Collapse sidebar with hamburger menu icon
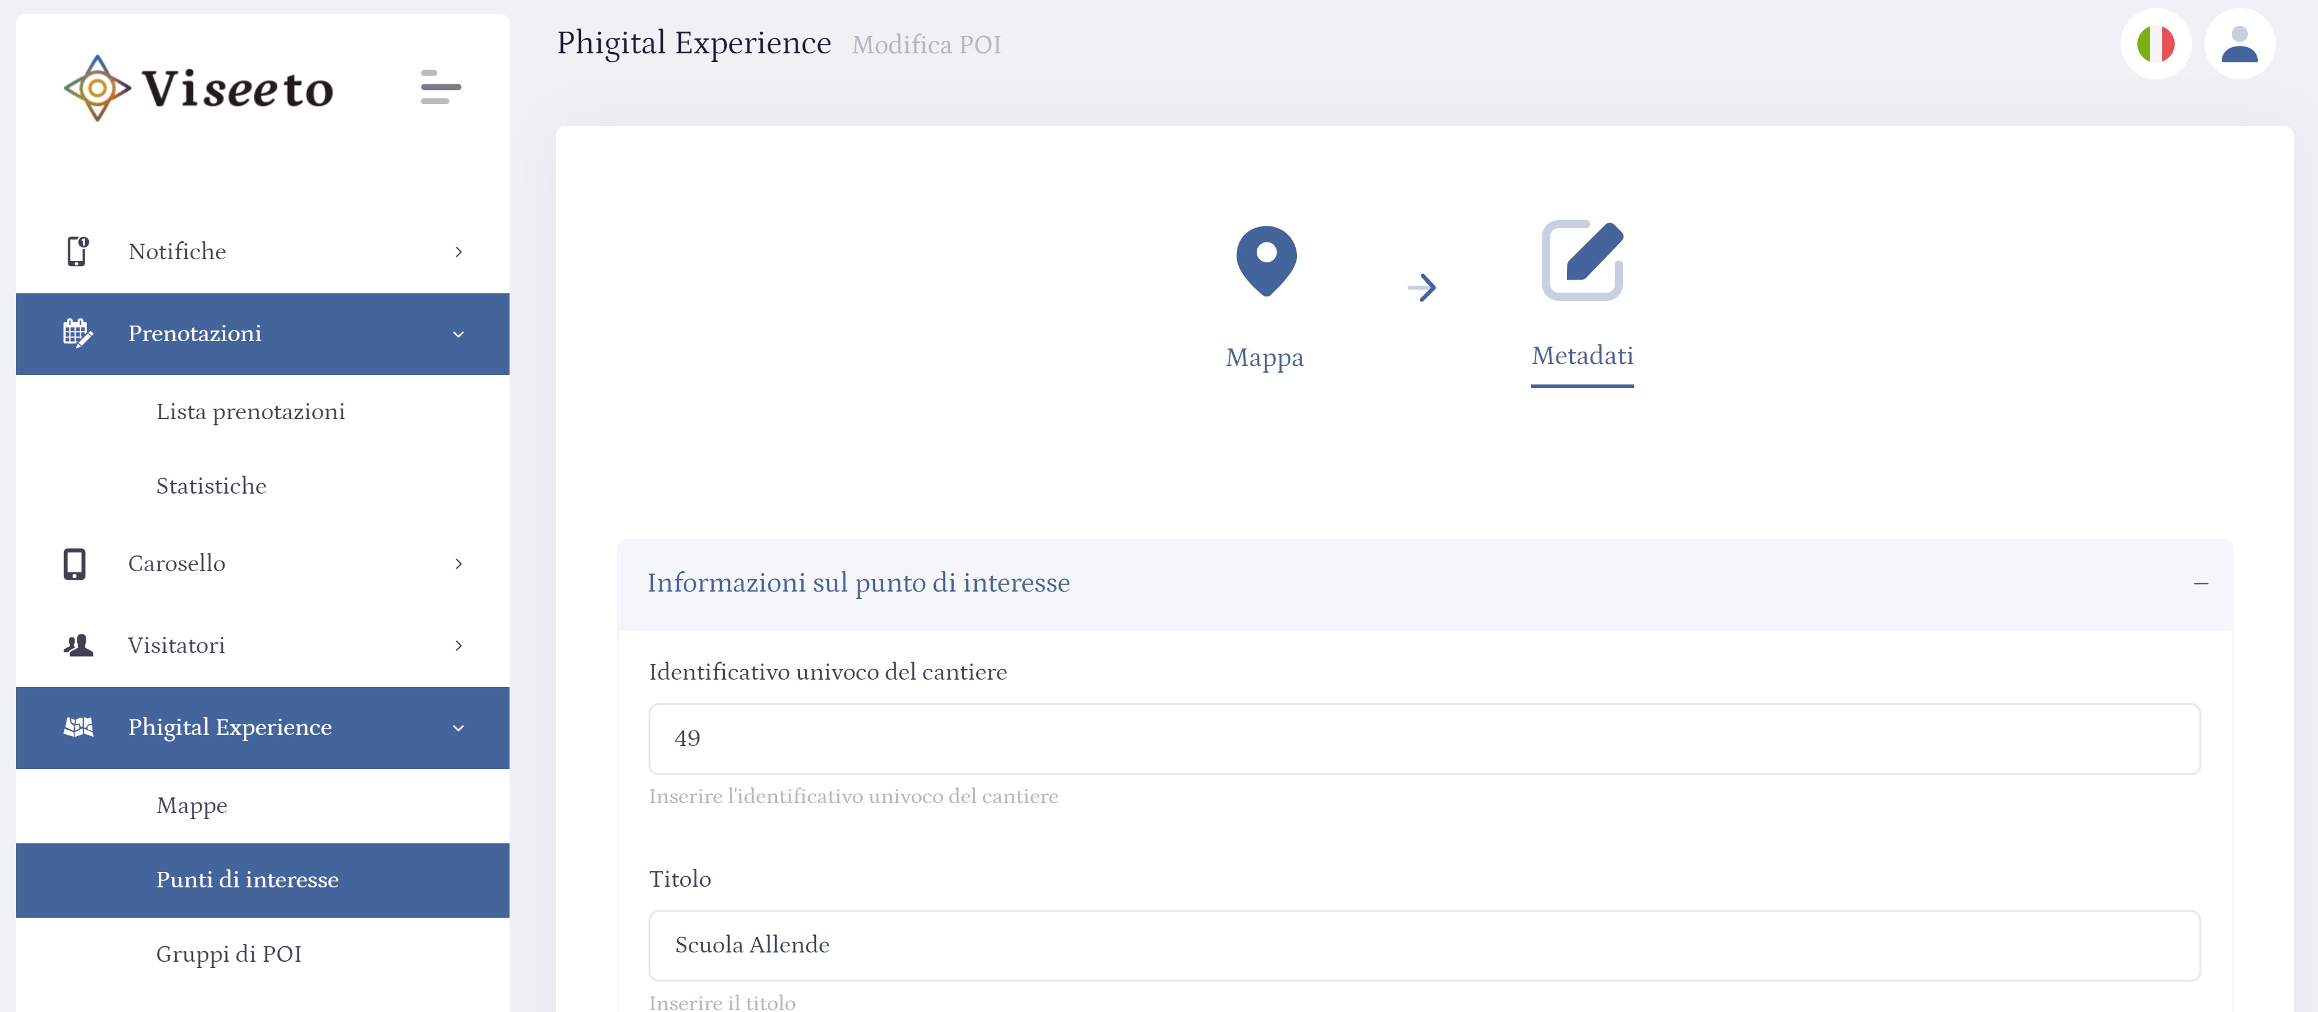This screenshot has width=2318, height=1012. pyautogui.click(x=440, y=87)
